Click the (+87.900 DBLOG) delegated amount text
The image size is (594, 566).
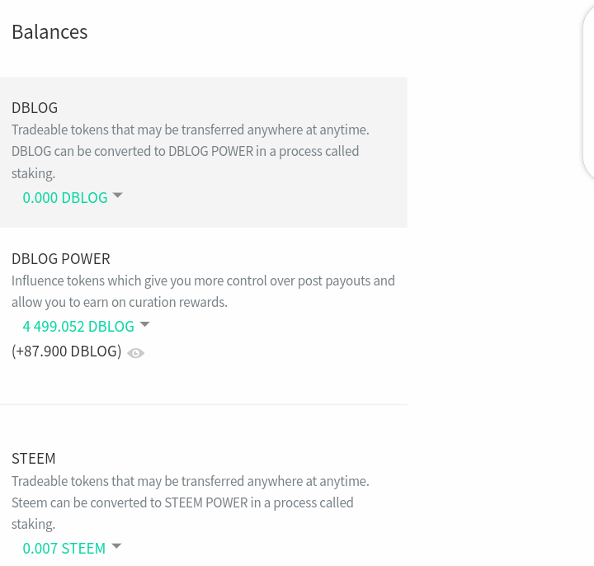(x=67, y=351)
